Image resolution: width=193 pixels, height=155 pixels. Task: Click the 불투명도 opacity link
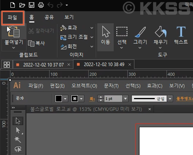[184, 98]
